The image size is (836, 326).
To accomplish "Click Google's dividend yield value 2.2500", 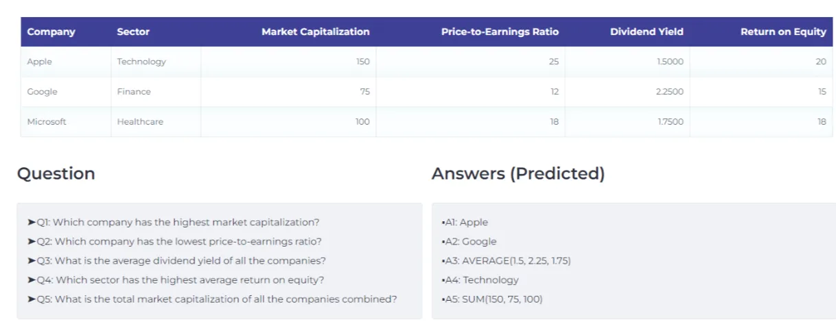I will pyautogui.click(x=669, y=92).
